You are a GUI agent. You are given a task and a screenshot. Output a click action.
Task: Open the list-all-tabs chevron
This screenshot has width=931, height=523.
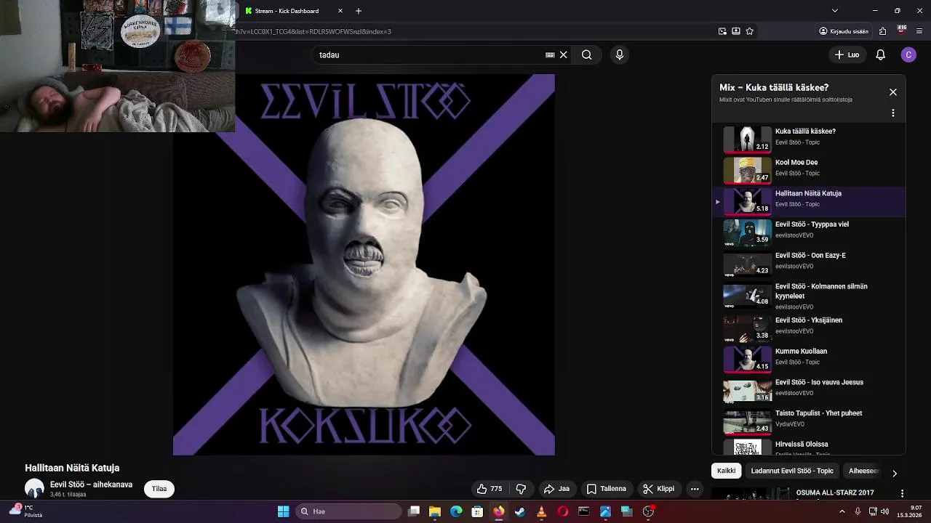click(835, 11)
